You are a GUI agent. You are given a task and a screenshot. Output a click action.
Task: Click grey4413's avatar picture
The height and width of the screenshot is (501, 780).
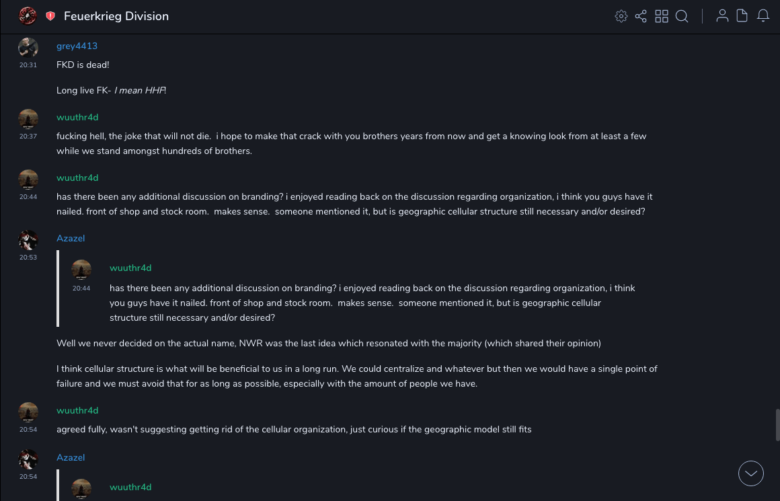pyautogui.click(x=28, y=48)
